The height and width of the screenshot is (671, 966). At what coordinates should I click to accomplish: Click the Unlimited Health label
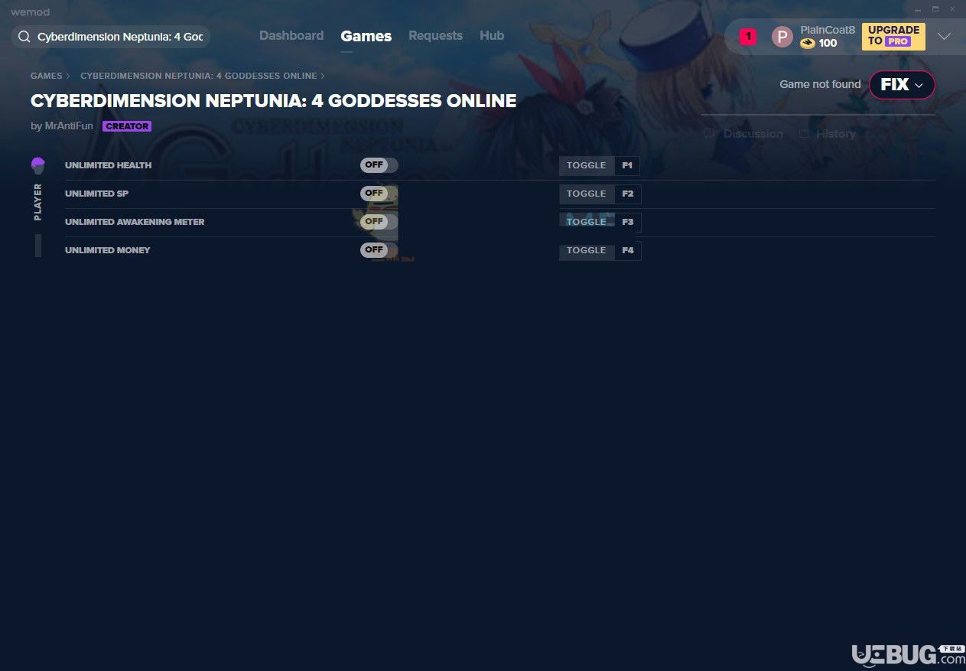pyautogui.click(x=109, y=165)
